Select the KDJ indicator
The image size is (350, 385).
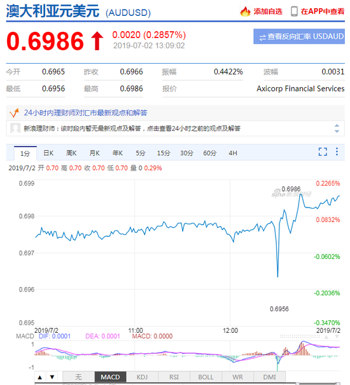pyautogui.click(x=142, y=377)
